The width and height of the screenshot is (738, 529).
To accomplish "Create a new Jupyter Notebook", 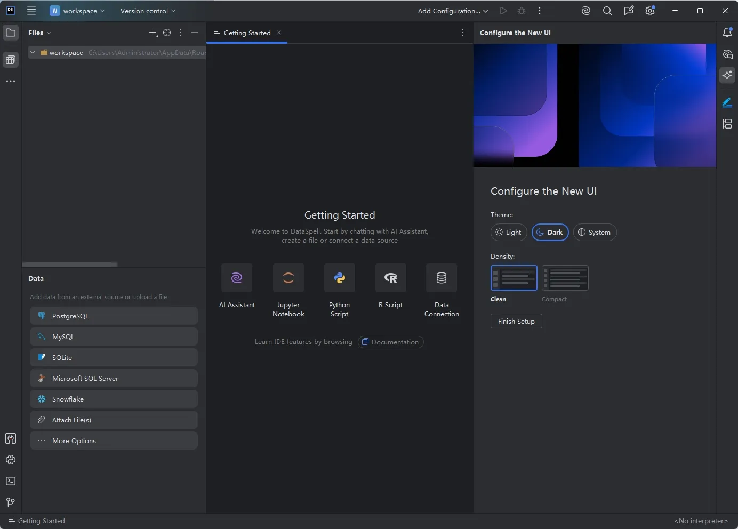I will coord(288,278).
